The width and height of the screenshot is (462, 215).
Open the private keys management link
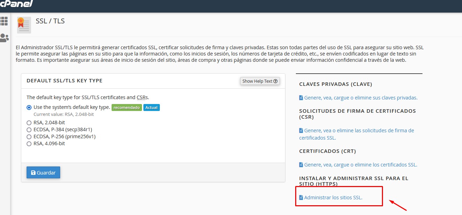click(361, 97)
